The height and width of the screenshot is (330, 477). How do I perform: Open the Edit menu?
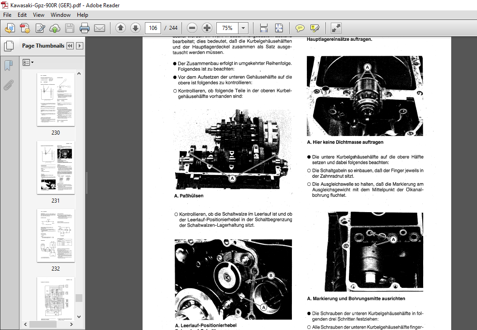pos(22,15)
